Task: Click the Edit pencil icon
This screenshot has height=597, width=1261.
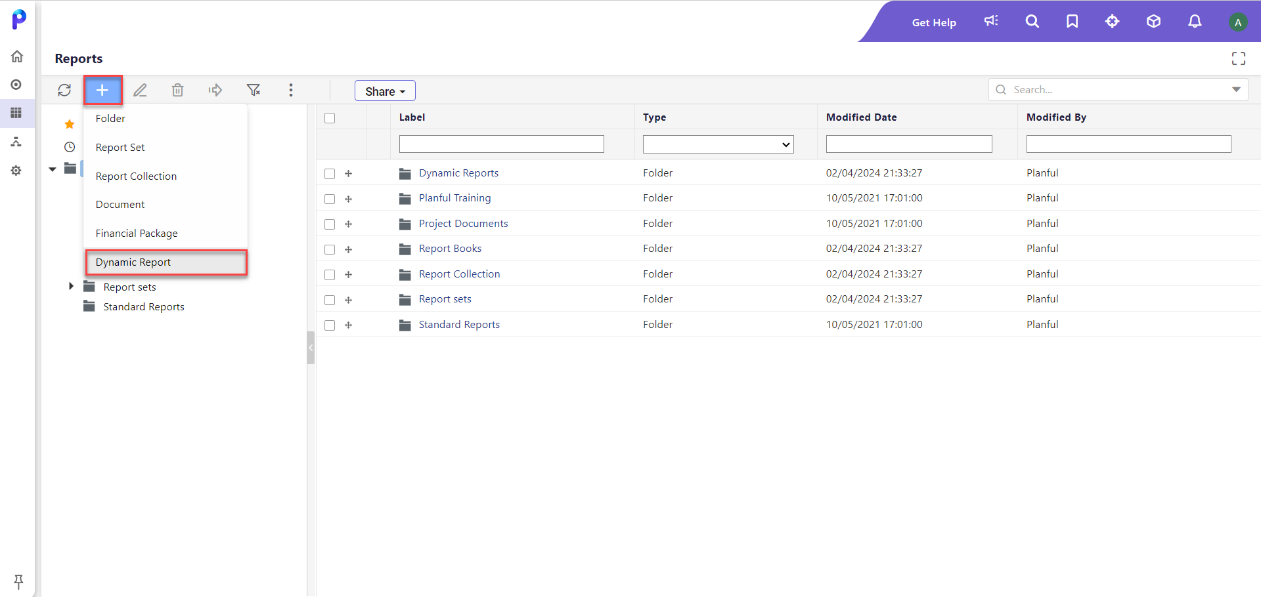Action: click(140, 90)
